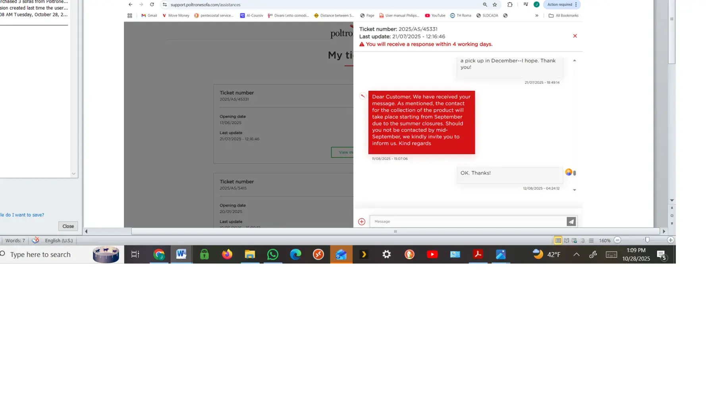Open the proofing errors icon in status bar
Viewport: 706px width, 397px height.
pyautogui.click(x=35, y=240)
